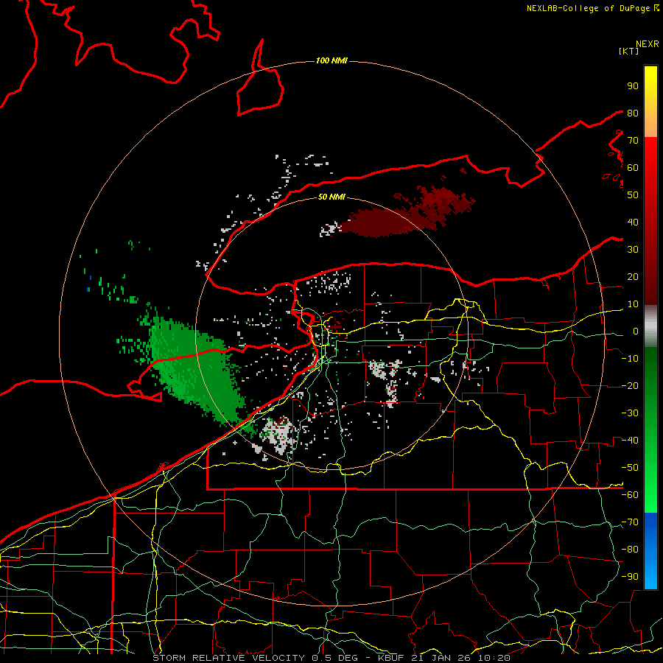
Task: Click the '40' label on the velocity scale
Action: (633, 222)
